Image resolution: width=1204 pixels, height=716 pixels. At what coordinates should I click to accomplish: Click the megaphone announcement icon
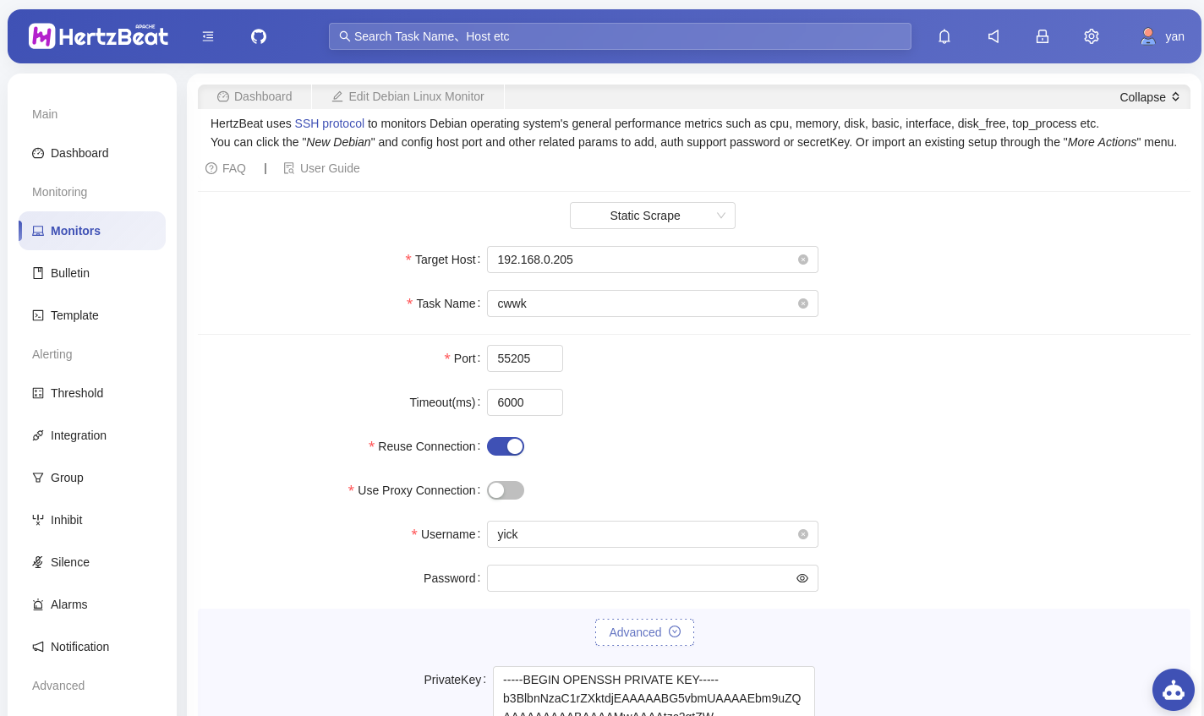[x=993, y=36]
